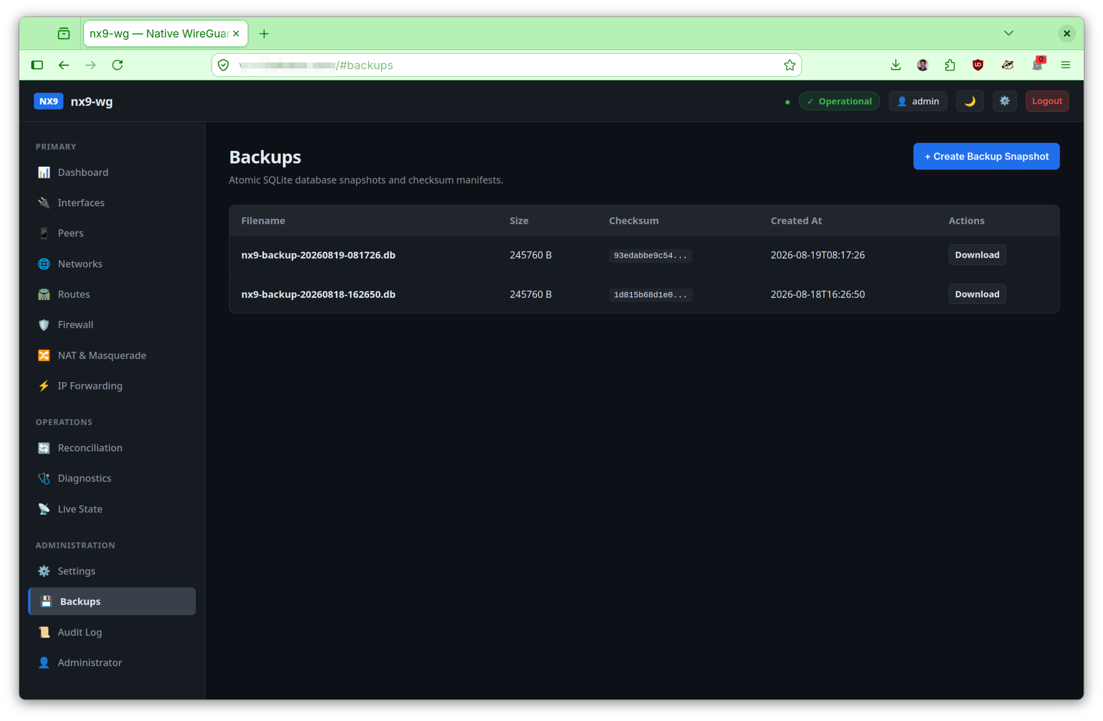This screenshot has width=1103, height=721.
Task: Click the Logout button
Action: pyautogui.click(x=1046, y=101)
